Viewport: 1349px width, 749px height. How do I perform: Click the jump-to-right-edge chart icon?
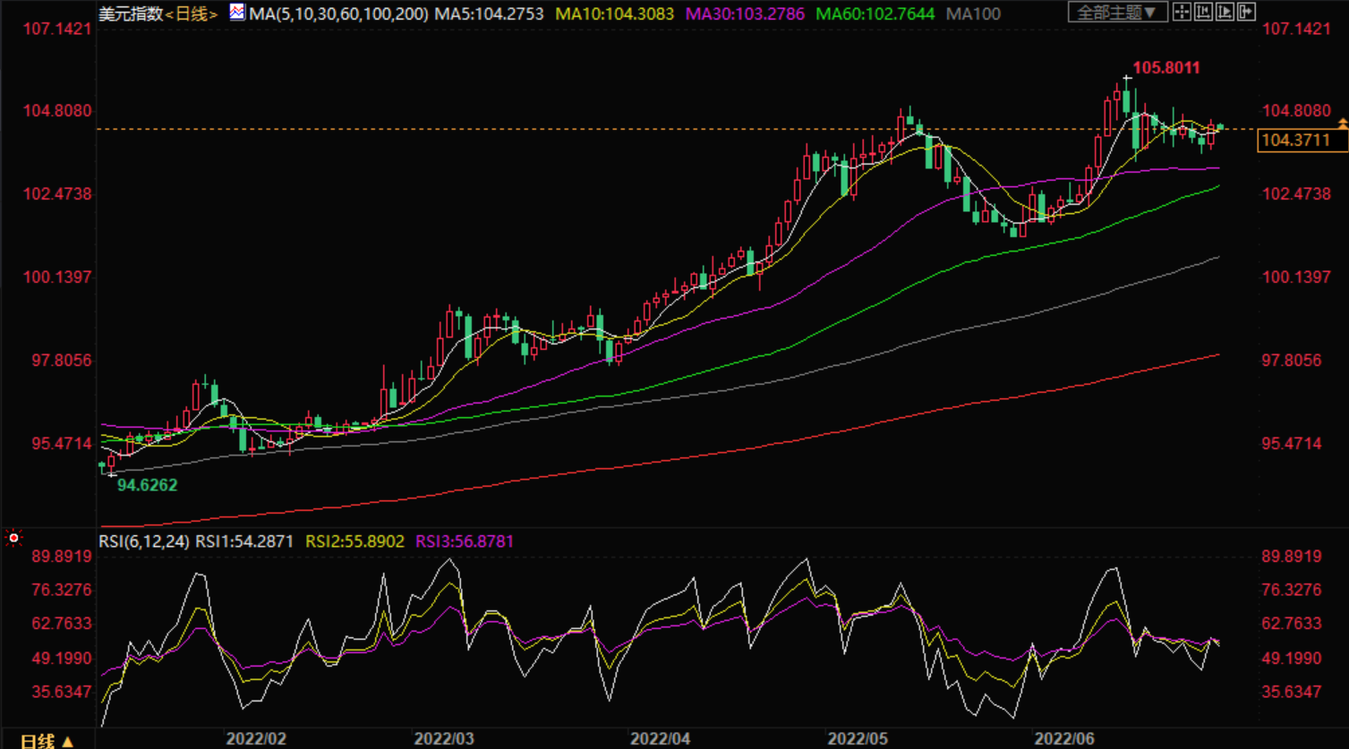click(x=1246, y=13)
